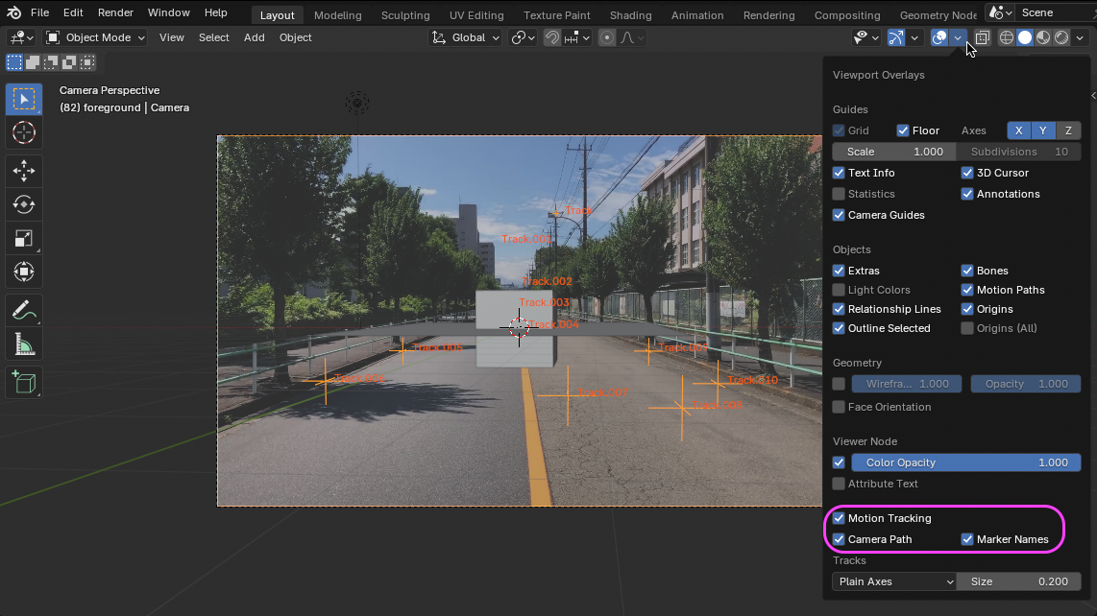Activate the Rotate tool
This screenshot has width=1097, height=616.
click(24, 204)
